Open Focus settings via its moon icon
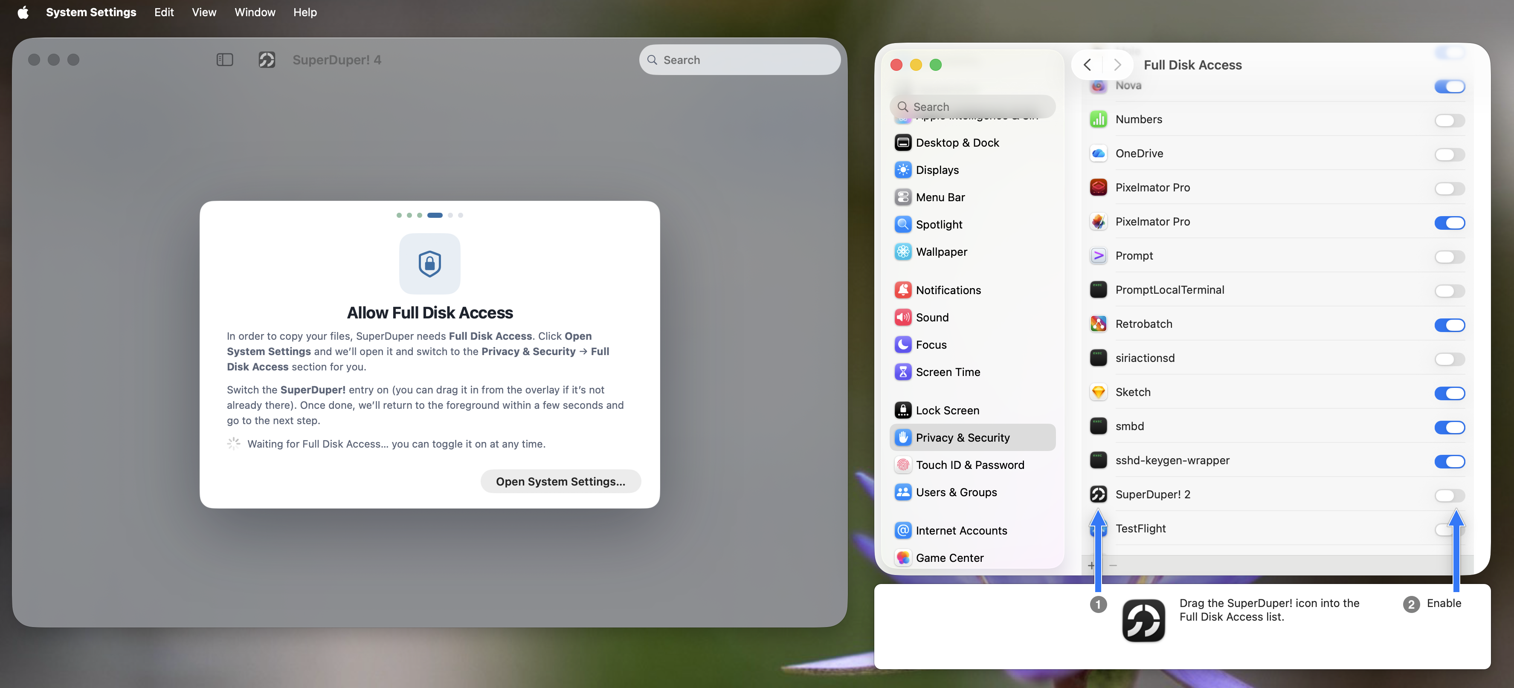 903,345
